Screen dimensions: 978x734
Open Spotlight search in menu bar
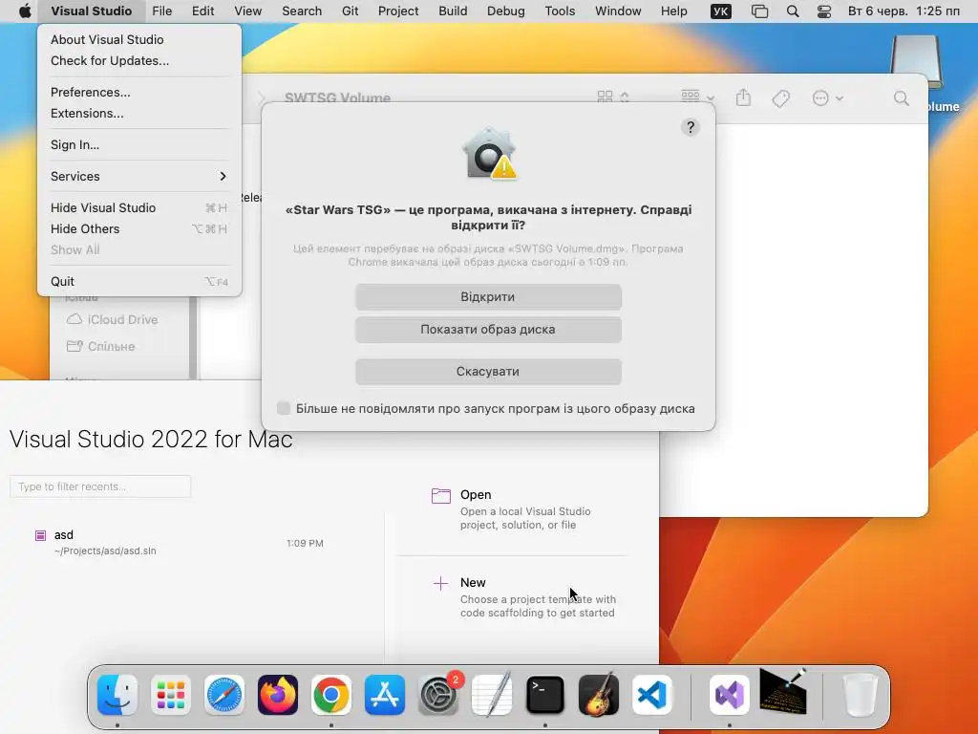[793, 11]
